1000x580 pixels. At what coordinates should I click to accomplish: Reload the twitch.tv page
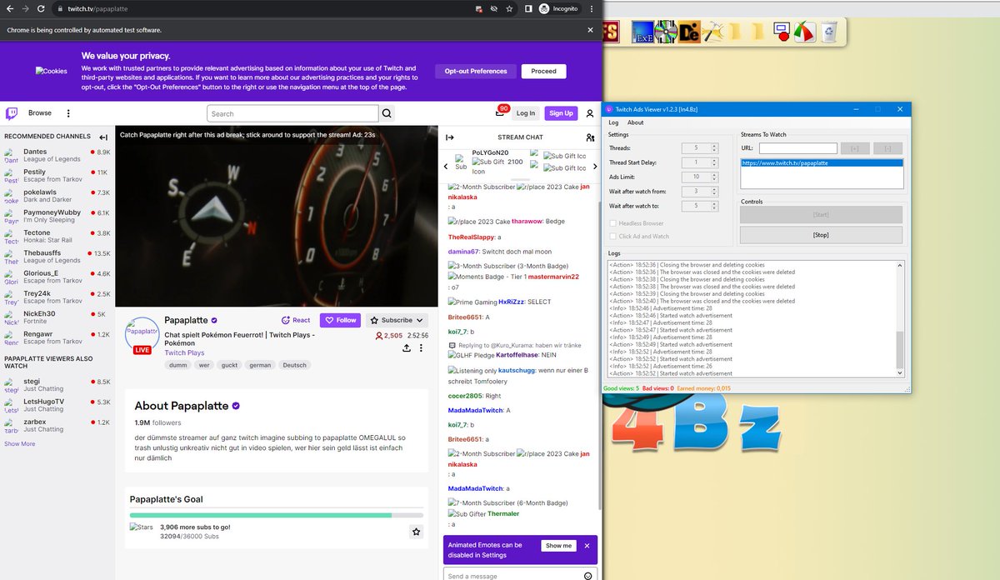click(x=41, y=8)
